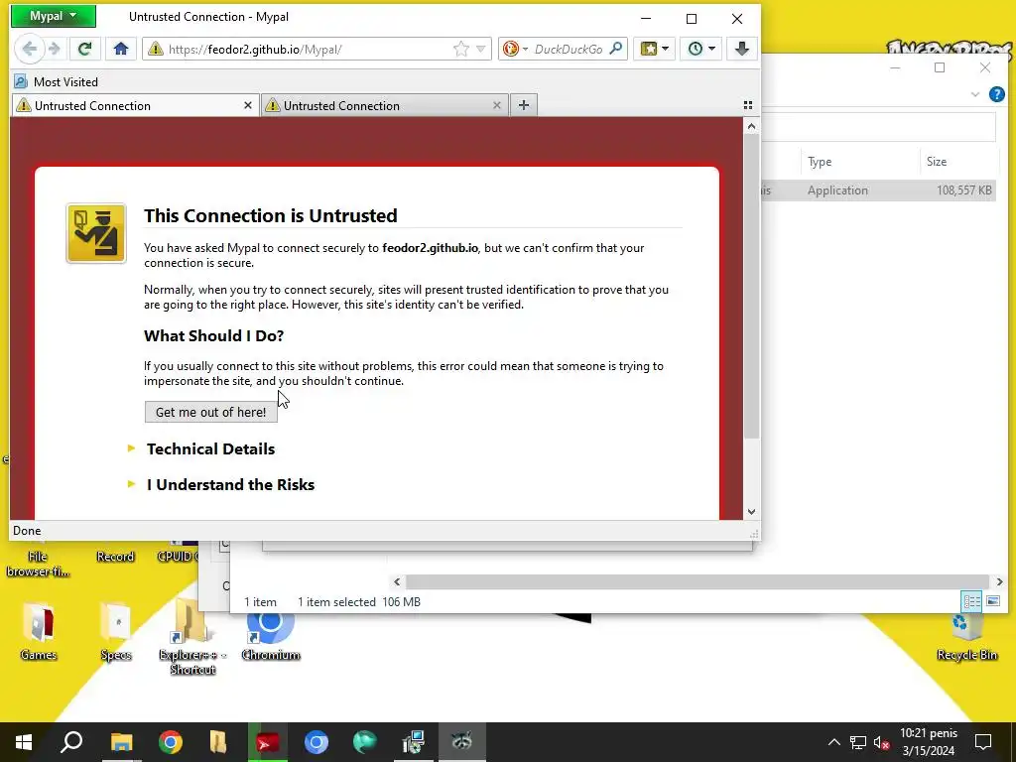1016x762 pixels.
Task: Open the Mypal raccoon icon in the taskbar
Action: 461,742
